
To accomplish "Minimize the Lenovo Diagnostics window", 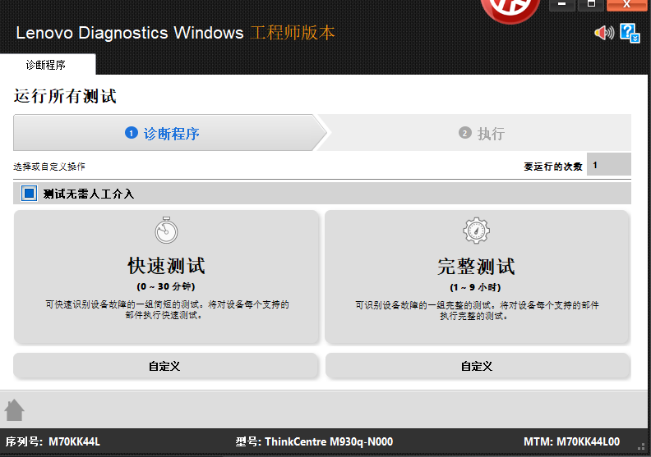I will 561,5.
